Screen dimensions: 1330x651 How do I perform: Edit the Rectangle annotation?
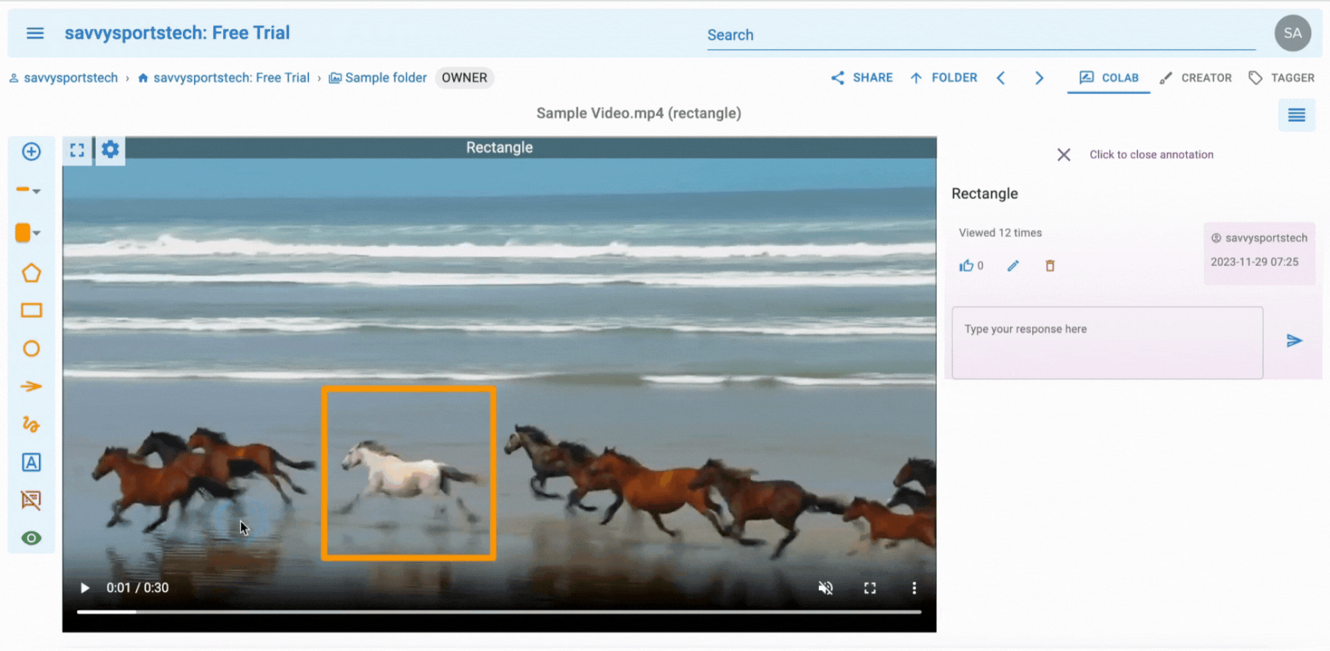pos(1013,266)
